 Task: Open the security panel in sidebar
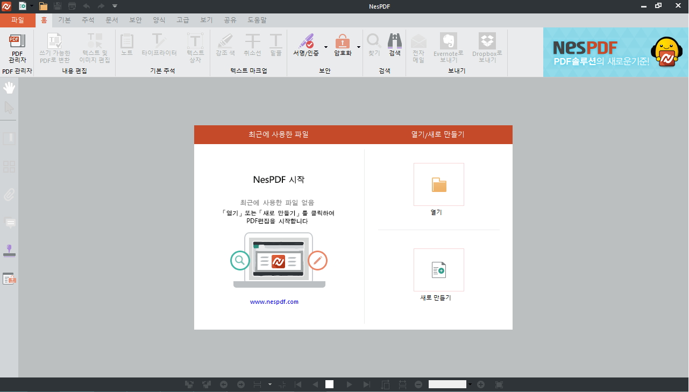[x=9, y=279]
